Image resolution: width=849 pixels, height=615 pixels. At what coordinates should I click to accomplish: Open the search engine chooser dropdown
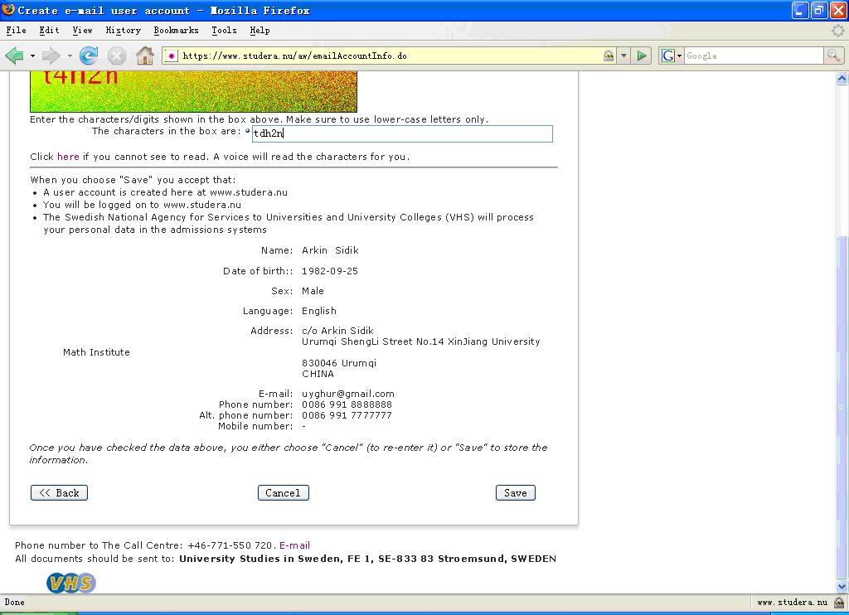[x=680, y=56]
